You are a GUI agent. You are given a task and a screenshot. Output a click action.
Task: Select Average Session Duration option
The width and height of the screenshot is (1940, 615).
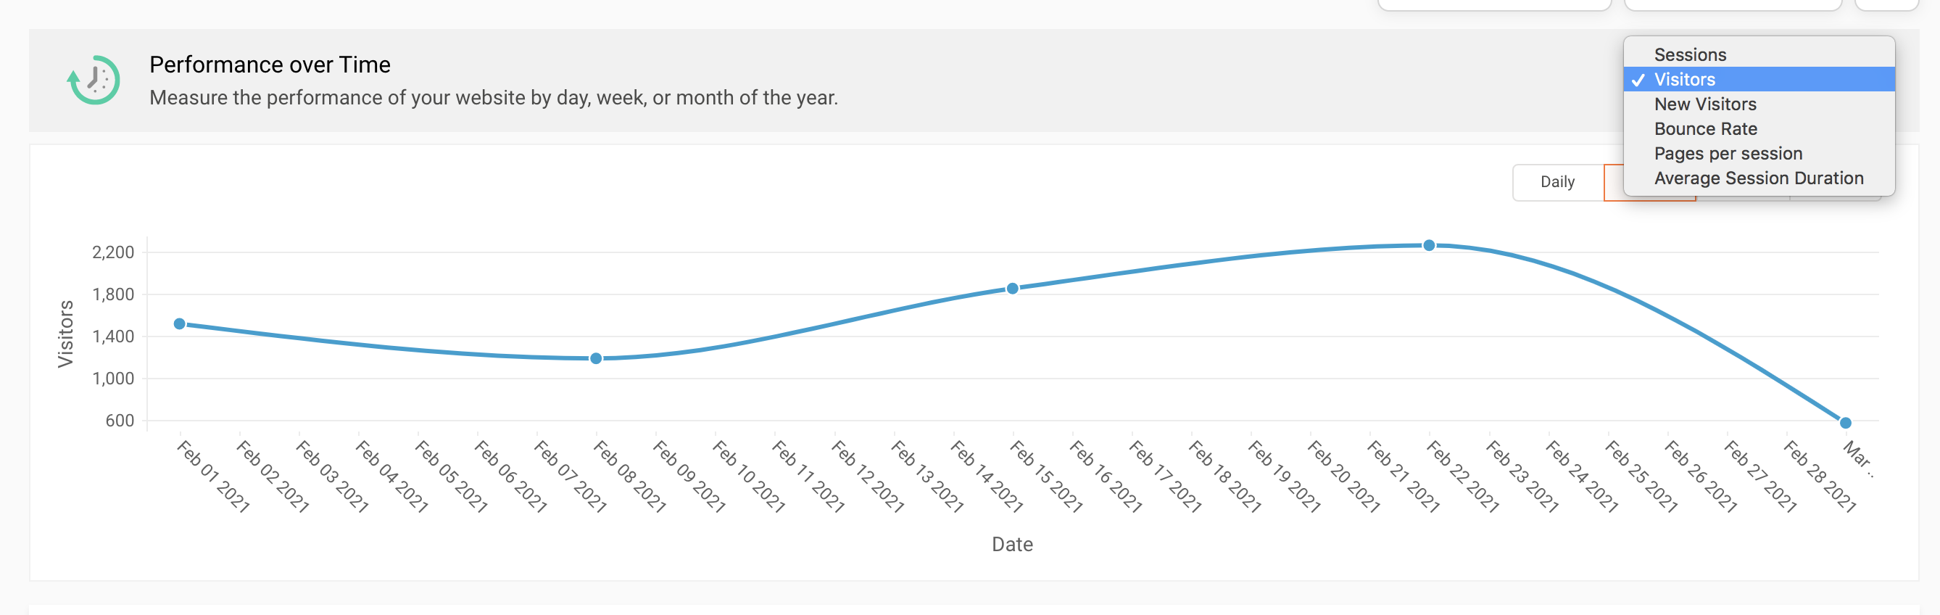click(1758, 178)
